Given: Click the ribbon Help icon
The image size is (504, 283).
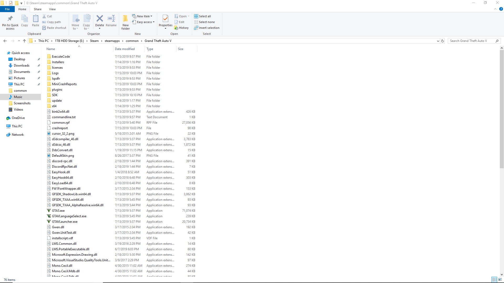Looking at the screenshot, I should (x=501, y=9).
